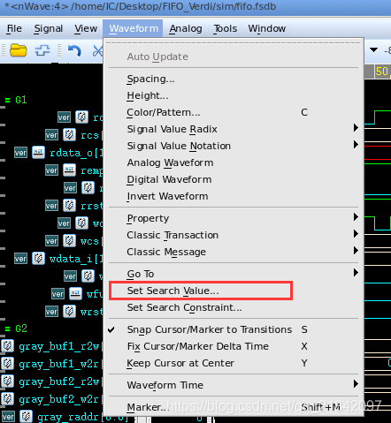
Task: Expand the Signal Value Radix submenu
Action: pyautogui.click(x=234, y=129)
